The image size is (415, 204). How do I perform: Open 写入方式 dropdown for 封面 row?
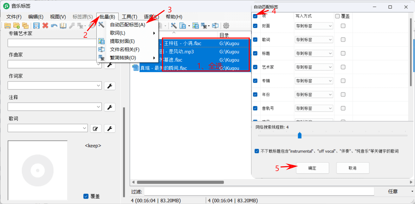point(314,26)
